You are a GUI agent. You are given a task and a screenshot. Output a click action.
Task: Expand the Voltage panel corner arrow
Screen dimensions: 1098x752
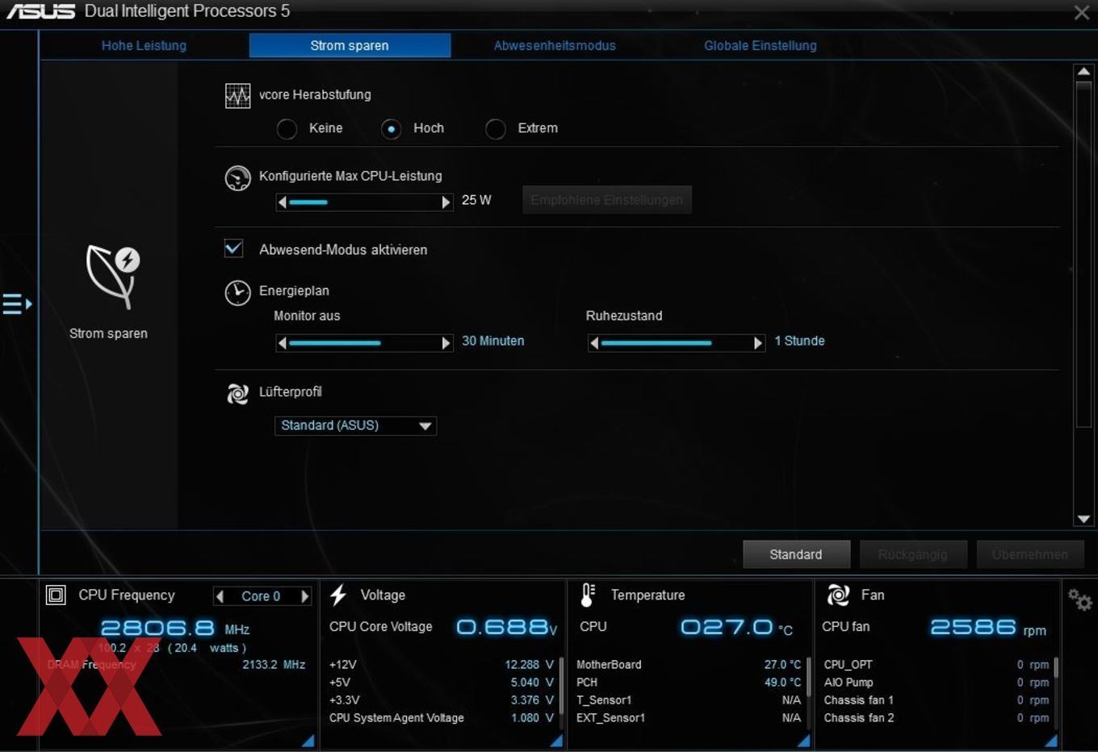(x=556, y=741)
